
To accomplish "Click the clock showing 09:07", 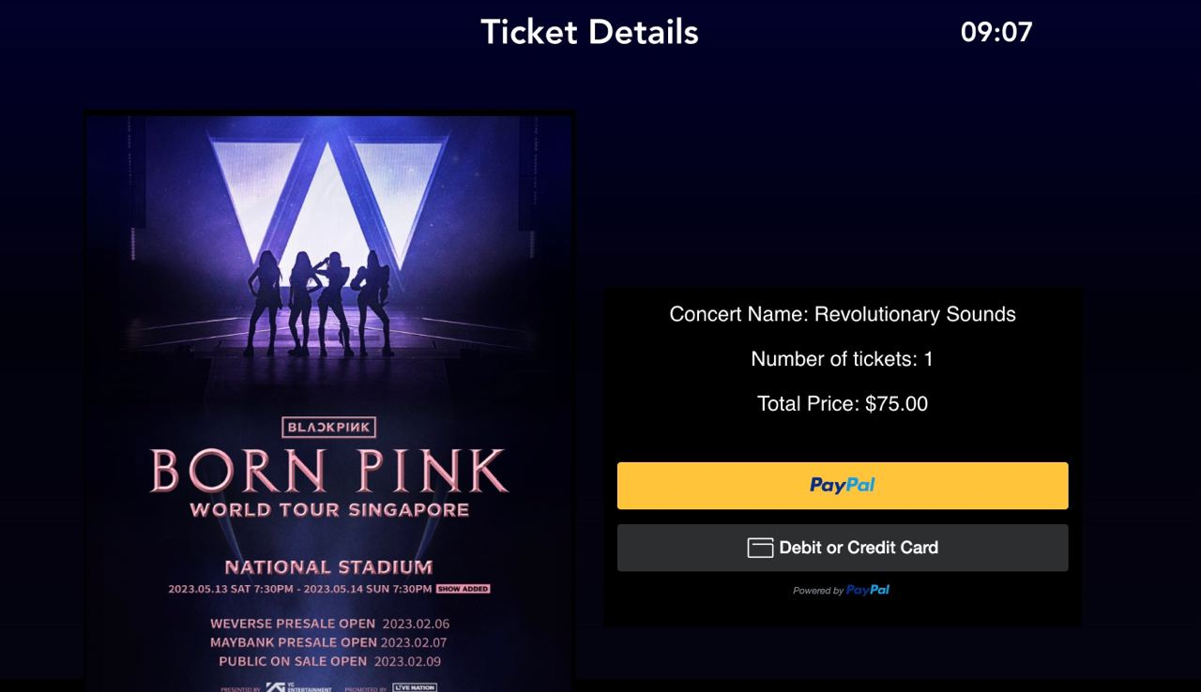I will tap(997, 32).
